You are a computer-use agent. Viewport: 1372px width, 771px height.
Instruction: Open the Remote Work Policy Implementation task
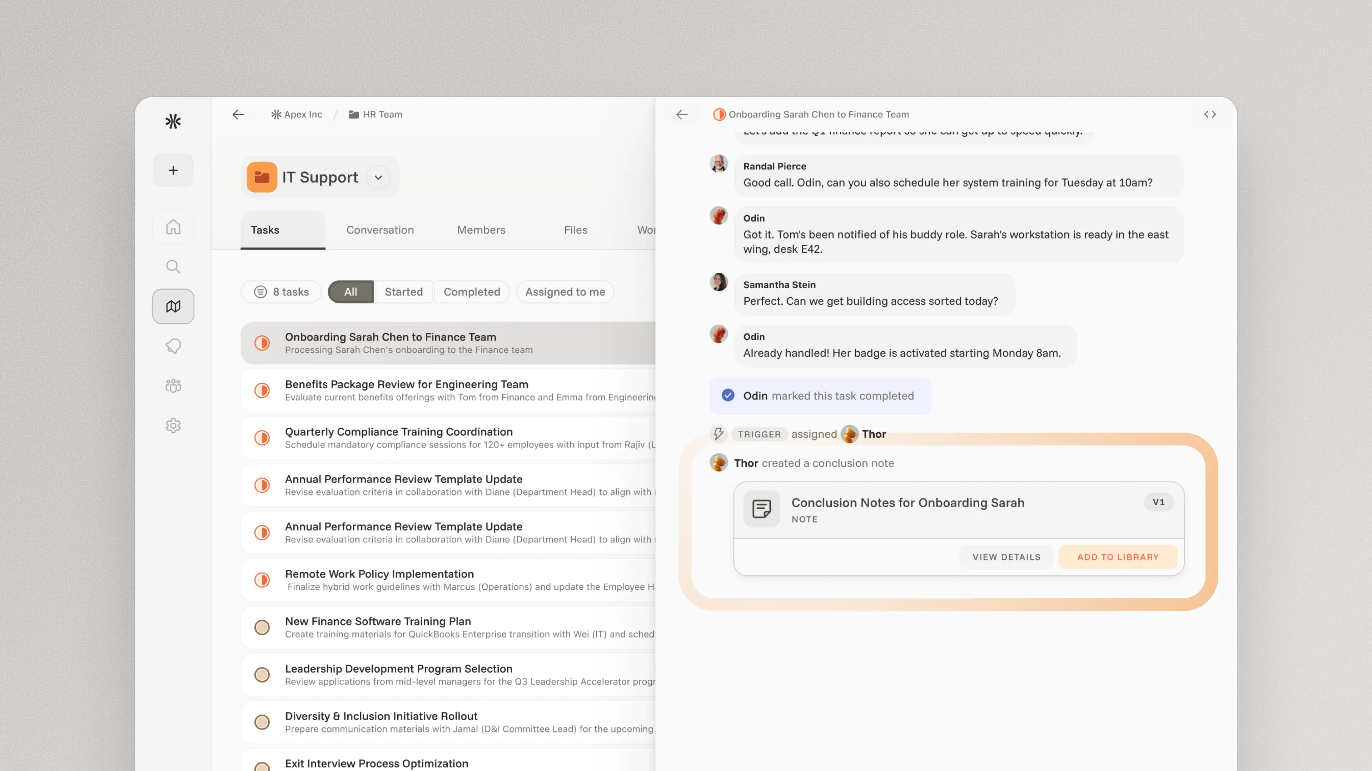[x=448, y=580]
